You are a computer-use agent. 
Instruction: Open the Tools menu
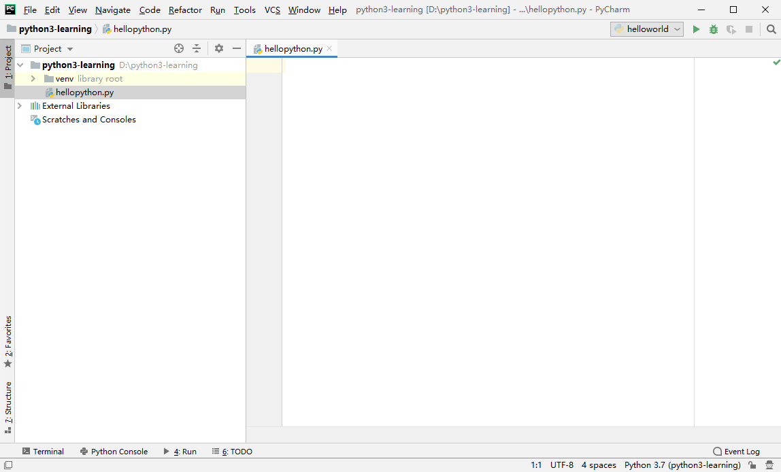pyautogui.click(x=244, y=10)
